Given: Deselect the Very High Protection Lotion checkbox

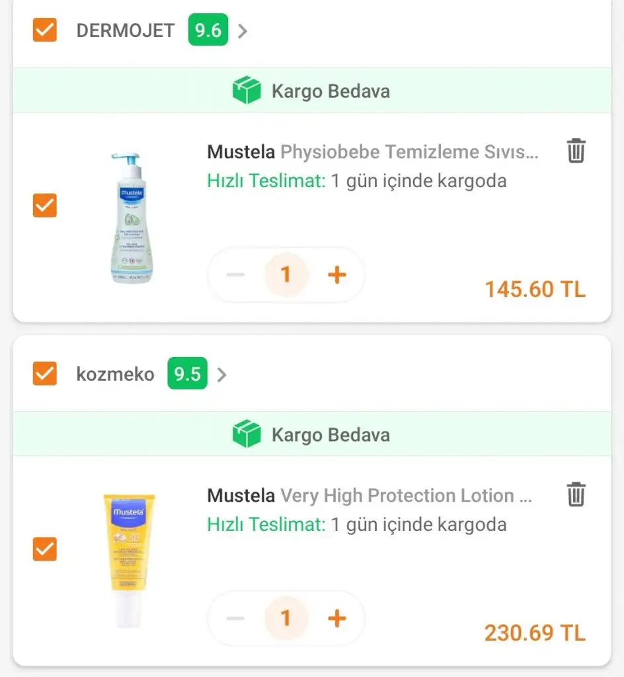Looking at the screenshot, I should click(x=45, y=549).
